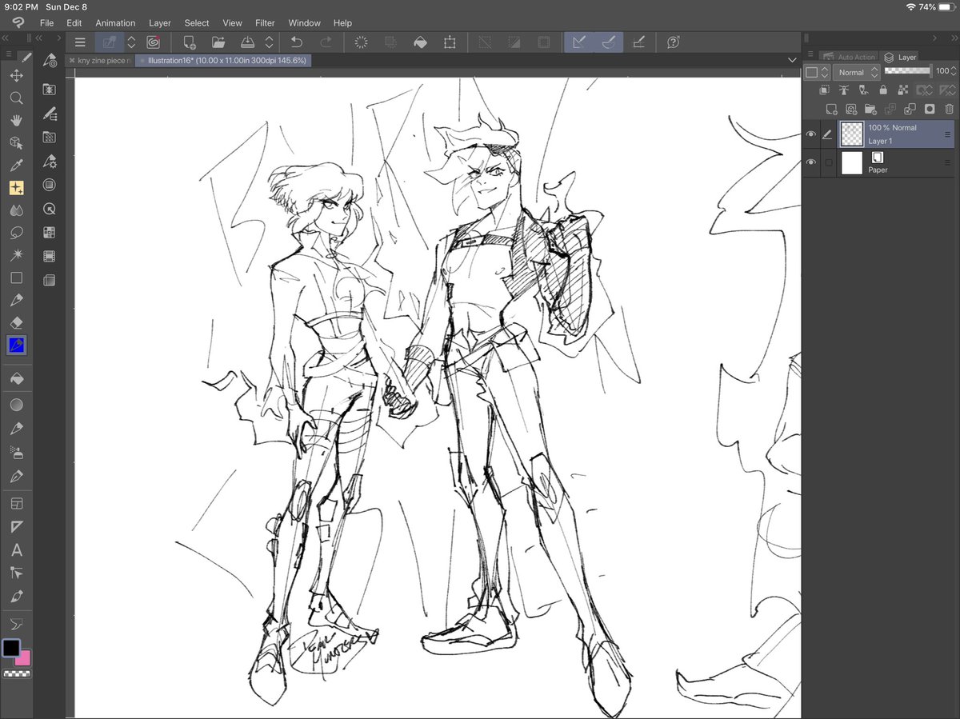This screenshot has width=960, height=719.
Task: Click the stepper arrows beside the highlighted command icon
Action: [131, 42]
